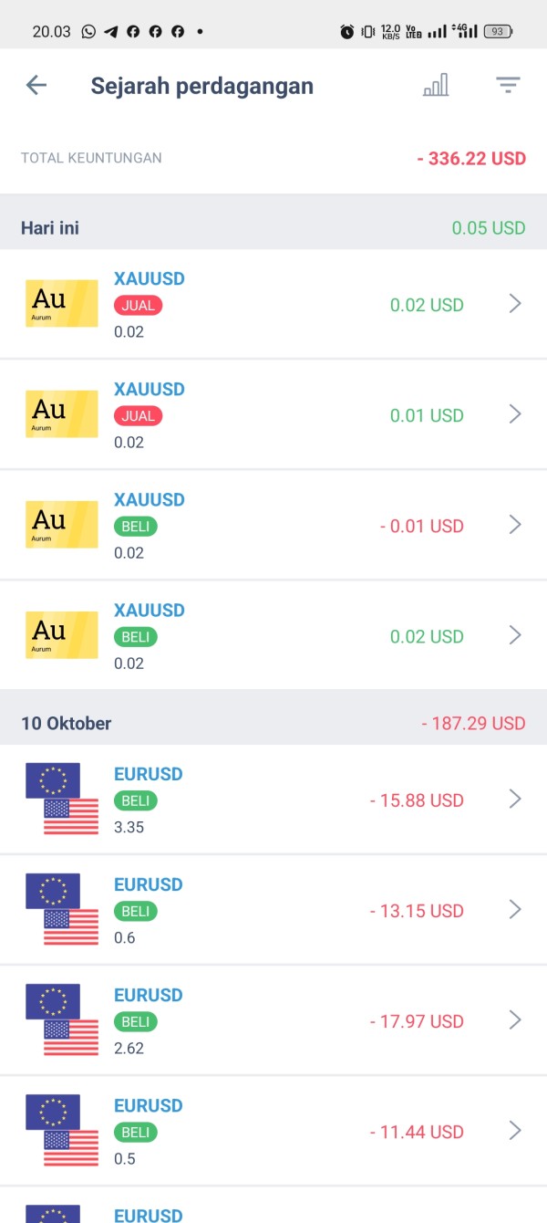Click the EURUSD symbol of 0.6 lot trade
This screenshot has height=1223, width=547.
(149, 885)
